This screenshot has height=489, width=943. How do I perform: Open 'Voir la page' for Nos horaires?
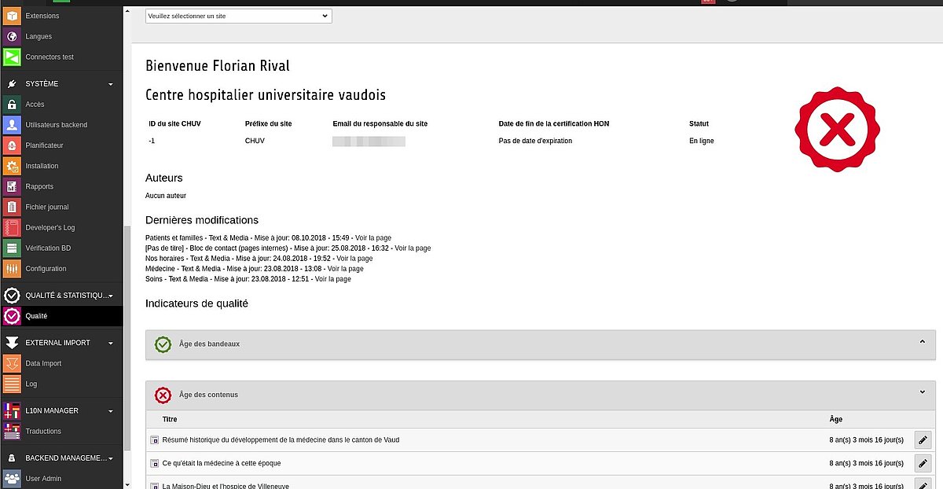[354, 258]
